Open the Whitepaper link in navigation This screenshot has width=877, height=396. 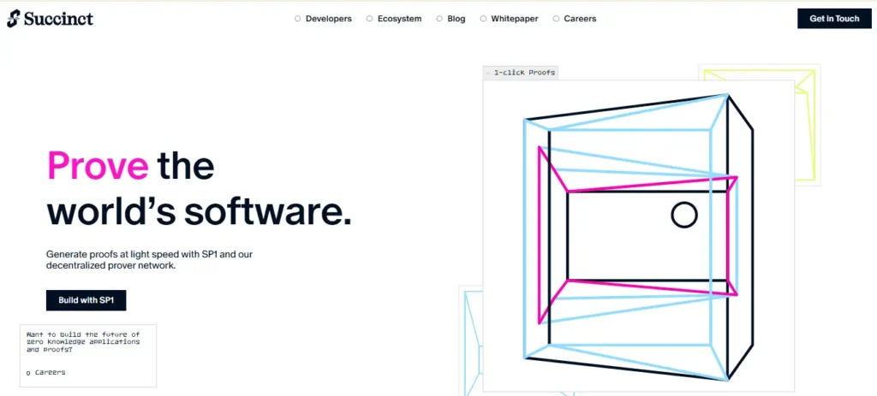pos(514,19)
